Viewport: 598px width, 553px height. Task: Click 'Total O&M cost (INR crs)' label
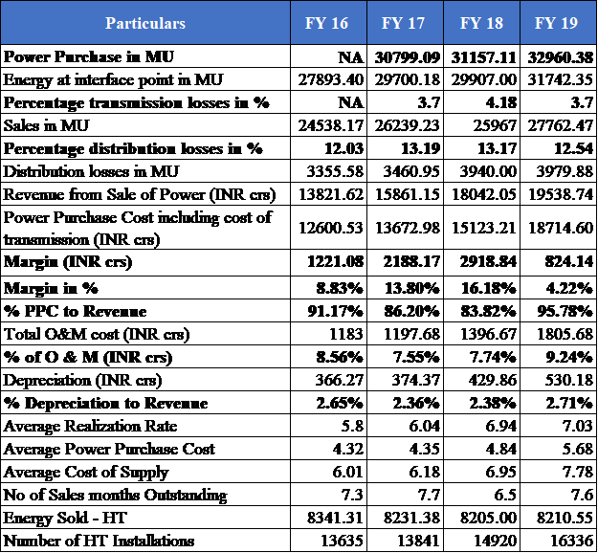[x=96, y=335]
